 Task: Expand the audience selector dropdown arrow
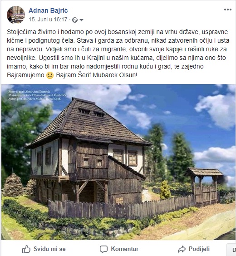81,20
